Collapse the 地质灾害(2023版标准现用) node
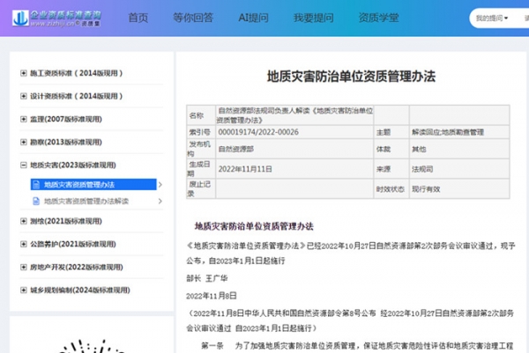 (24, 165)
